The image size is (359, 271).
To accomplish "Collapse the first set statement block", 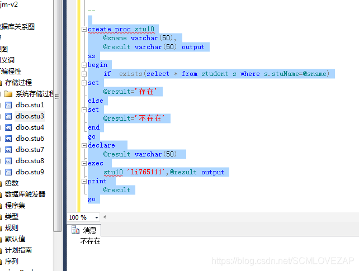I will click(x=84, y=83).
